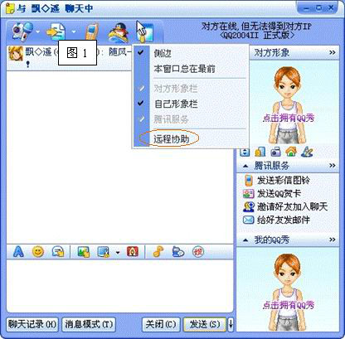Click the message input text area
The image size is (345, 339).
click(119, 285)
